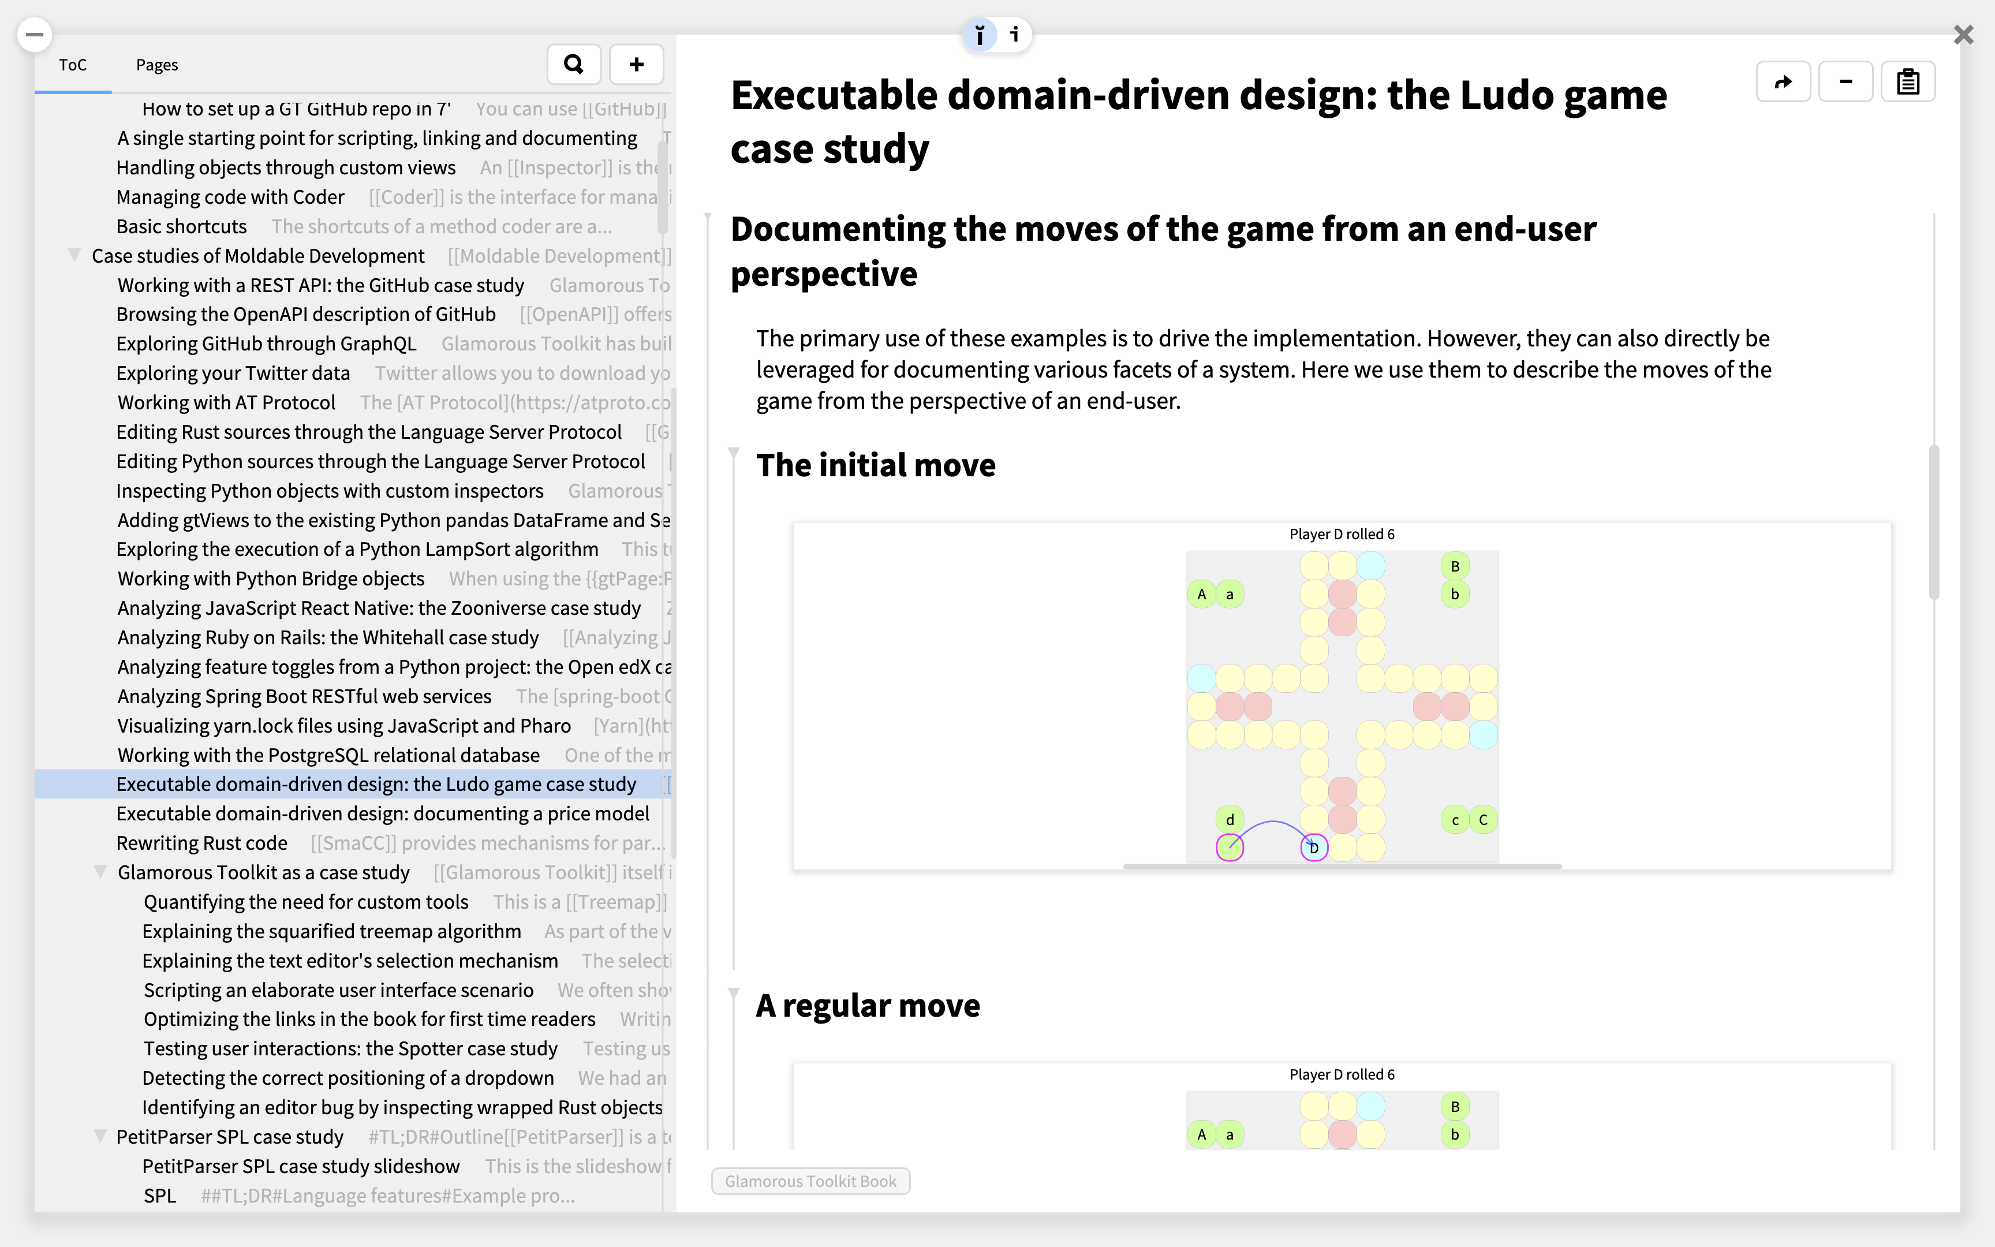Open 'Working with the PostgreSQL relational database'
This screenshot has height=1247, width=1995.
328,756
